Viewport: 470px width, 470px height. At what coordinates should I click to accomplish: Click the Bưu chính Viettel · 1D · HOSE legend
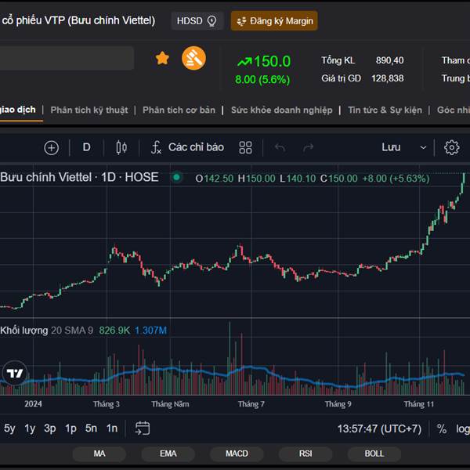pyautogui.click(x=79, y=177)
